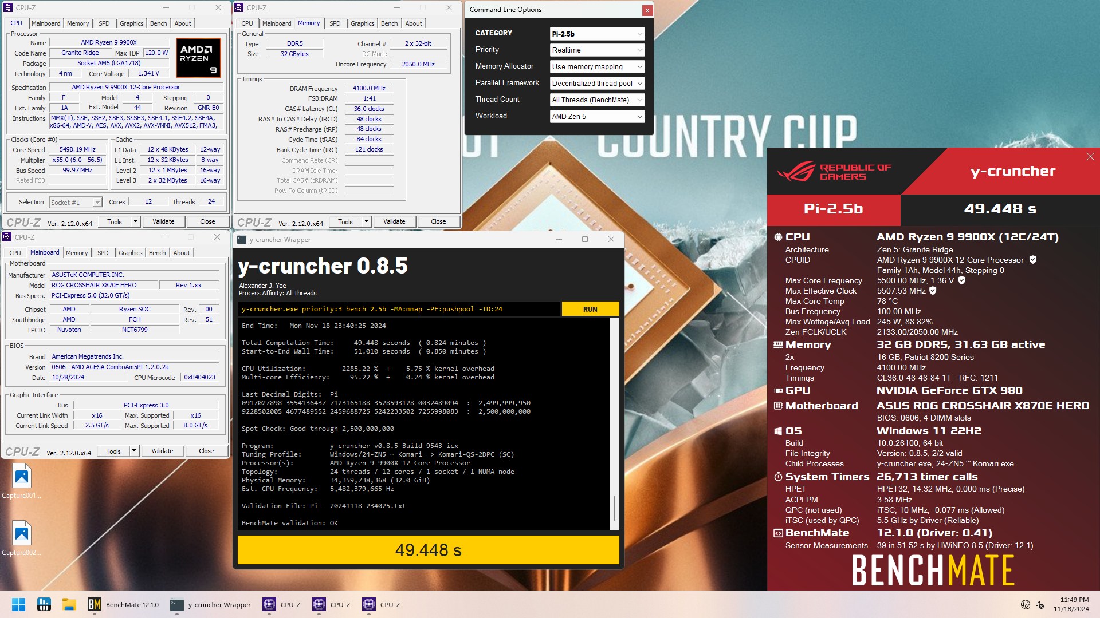Click the Max Core Frequency verified shield
The image size is (1100, 618).
962,280
